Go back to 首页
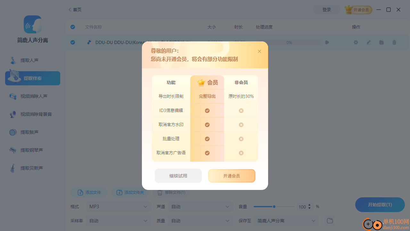Viewport: 410px width, 231px height. (75, 10)
